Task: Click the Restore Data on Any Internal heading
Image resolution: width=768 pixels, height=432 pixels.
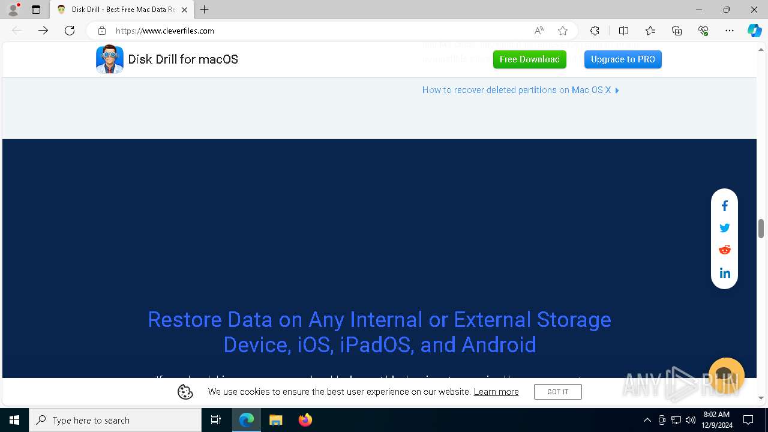Action: (379, 332)
